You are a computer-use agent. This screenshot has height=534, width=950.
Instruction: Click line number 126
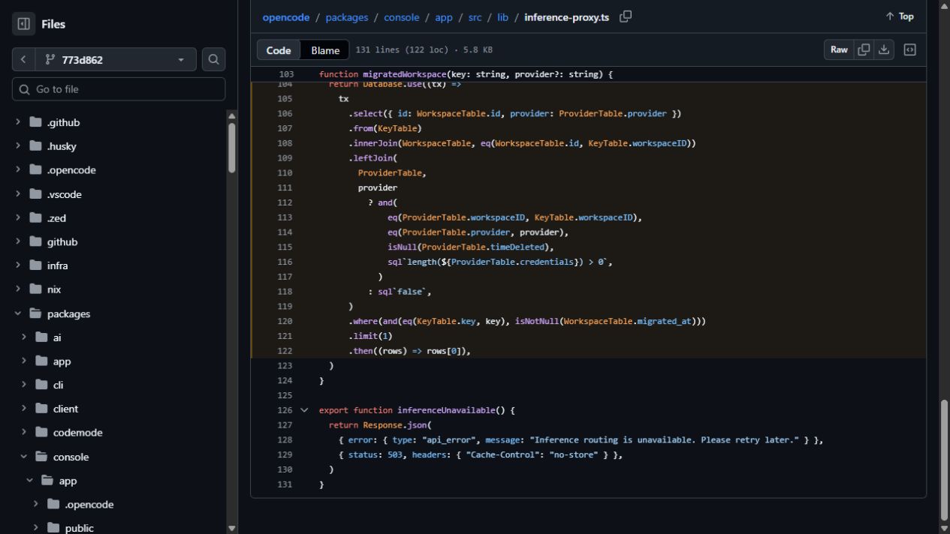285,410
